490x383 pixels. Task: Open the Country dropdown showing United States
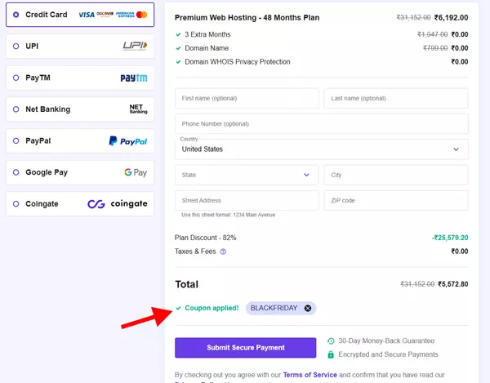[322, 149]
